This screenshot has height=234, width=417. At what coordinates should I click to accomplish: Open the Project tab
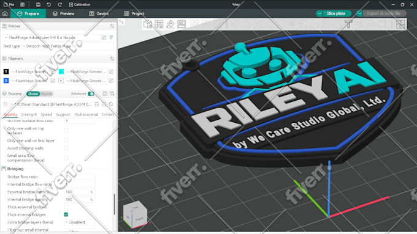[x=134, y=13]
